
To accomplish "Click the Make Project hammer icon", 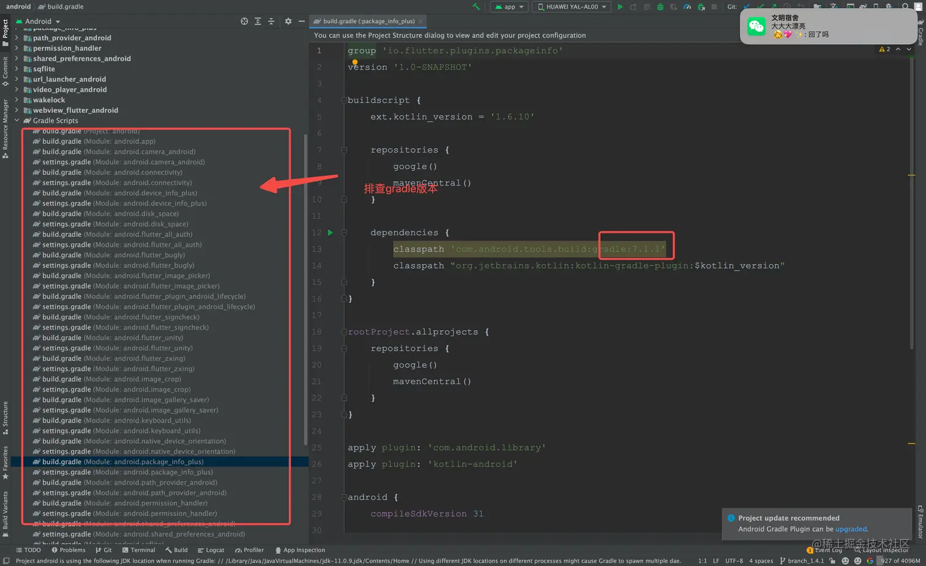I will pos(476,7).
